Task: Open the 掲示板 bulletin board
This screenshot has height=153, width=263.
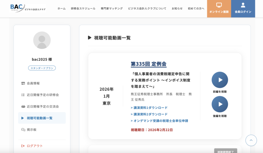Action: pyautogui.click(x=32, y=130)
